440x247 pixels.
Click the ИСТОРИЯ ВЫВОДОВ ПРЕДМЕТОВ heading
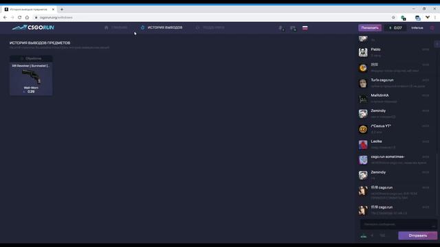(40, 43)
